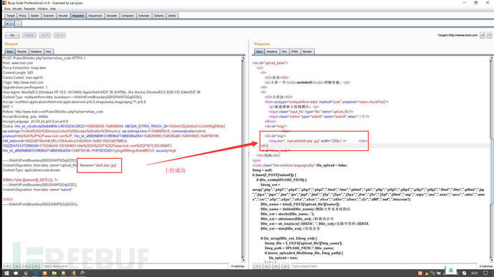494x277 pixels.
Task: Click the request search next-match > button
Action: click(36, 266)
